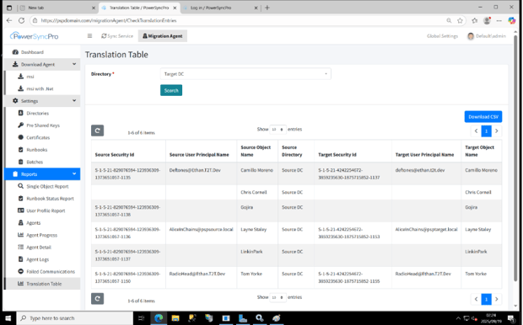
Task: Click the Search button
Action: (x=171, y=90)
